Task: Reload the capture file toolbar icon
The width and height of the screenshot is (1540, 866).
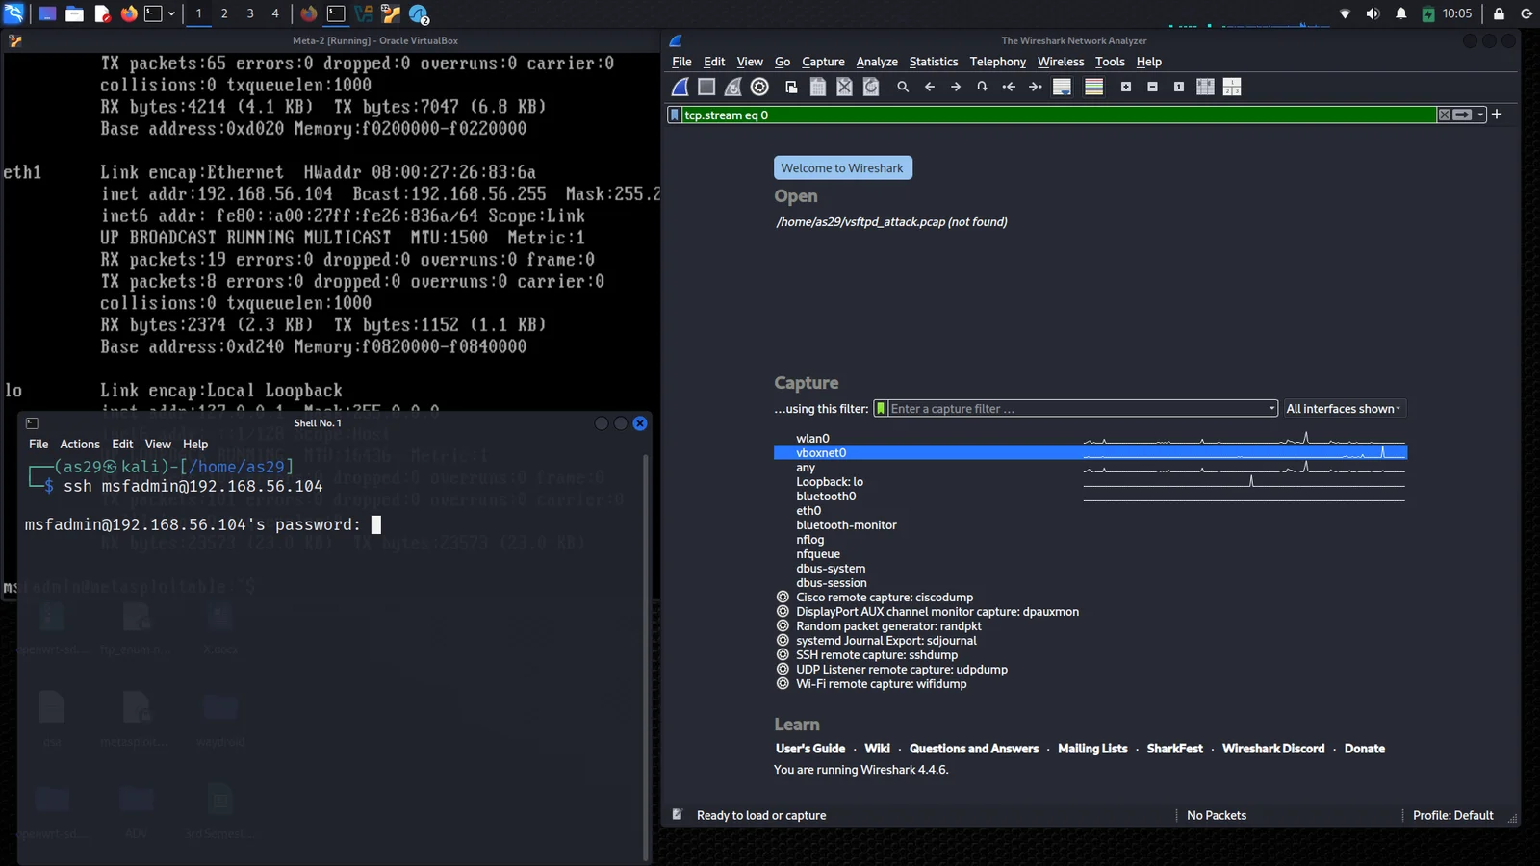Action: (x=871, y=87)
